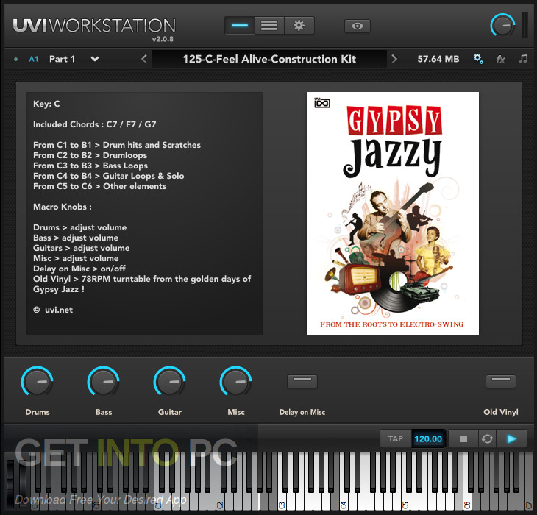Image resolution: width=537 pixels, height=515 pixels.
Task: Click the Guitar volume knob
Action: point(169,382)
